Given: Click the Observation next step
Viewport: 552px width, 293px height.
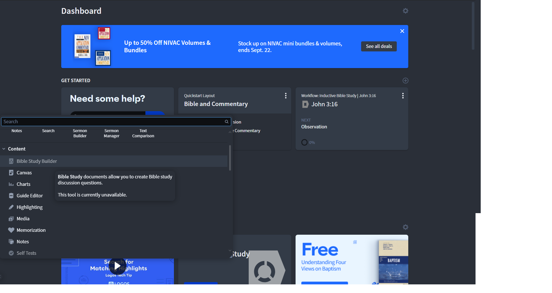Looking at the screenshot, I should click(x=314, y=127).
